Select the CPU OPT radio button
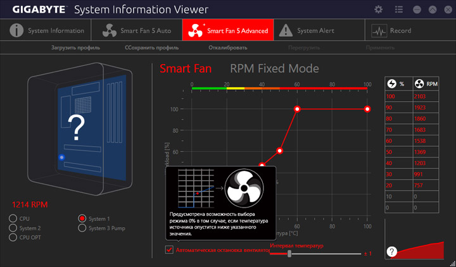 point(13,237)
